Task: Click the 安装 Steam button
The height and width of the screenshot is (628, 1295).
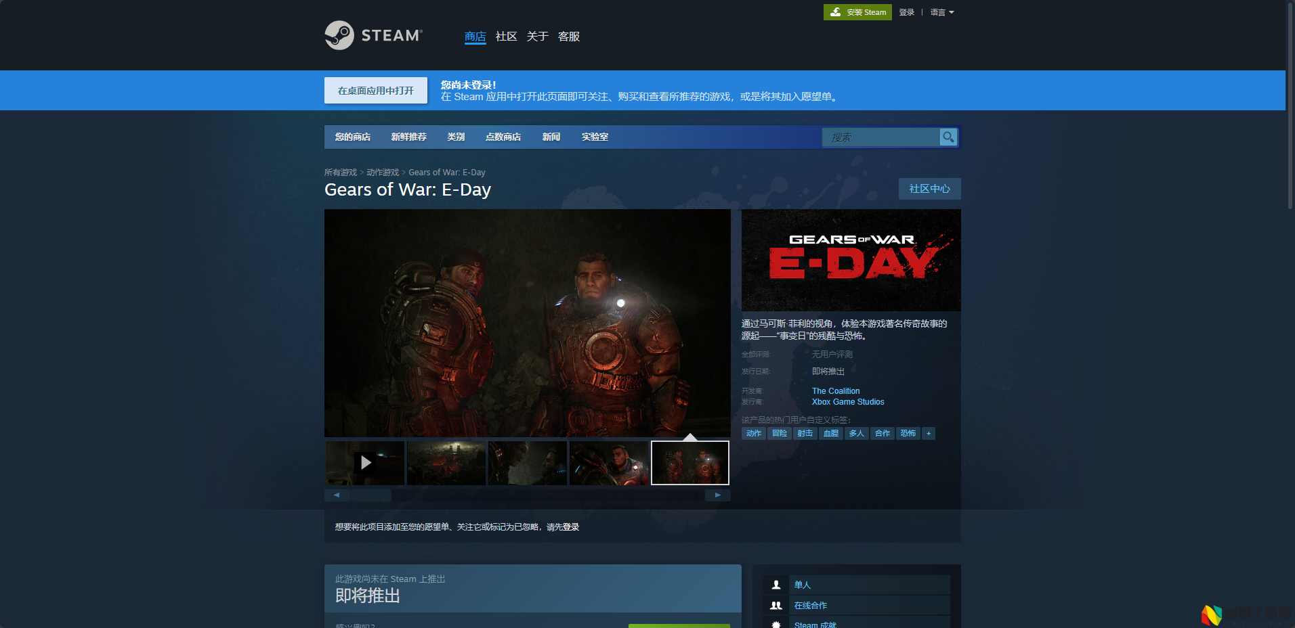Action: [x=857, y=12]
